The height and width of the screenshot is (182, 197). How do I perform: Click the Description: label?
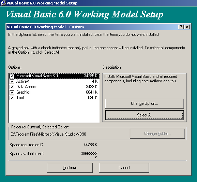pos(112,67)
